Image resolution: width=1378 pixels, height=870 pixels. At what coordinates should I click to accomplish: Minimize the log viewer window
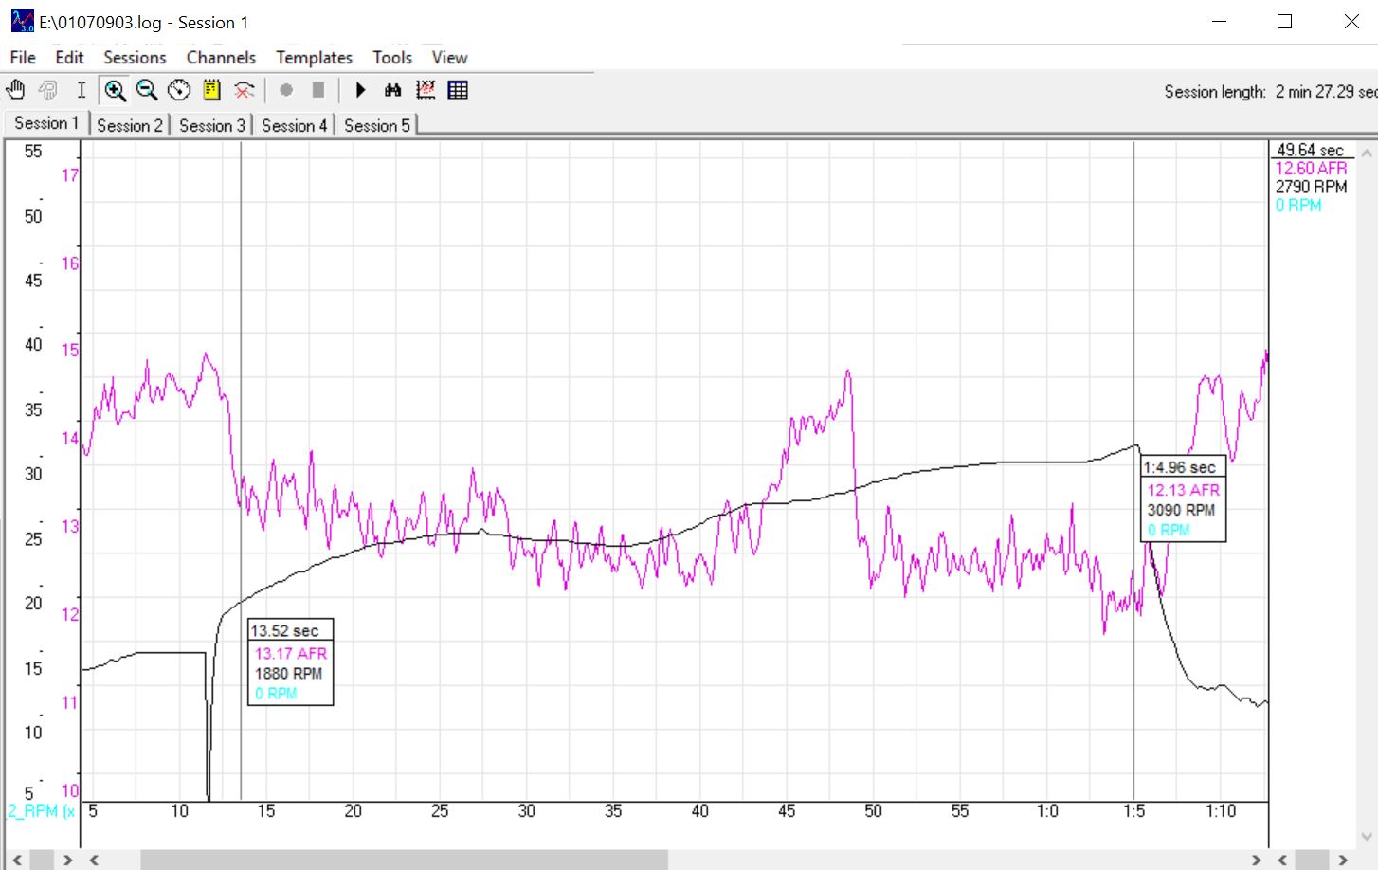click(1219, 22)
